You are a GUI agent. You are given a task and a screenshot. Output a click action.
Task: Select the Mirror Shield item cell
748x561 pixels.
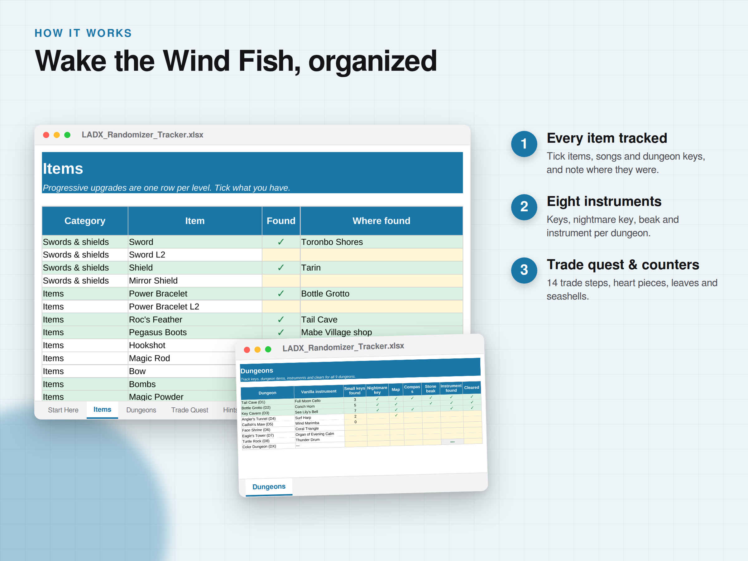[x=195, y=281]
